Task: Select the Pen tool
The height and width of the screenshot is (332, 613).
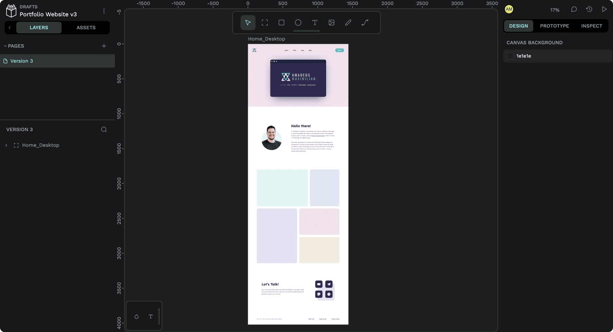Action: [348, 23]
